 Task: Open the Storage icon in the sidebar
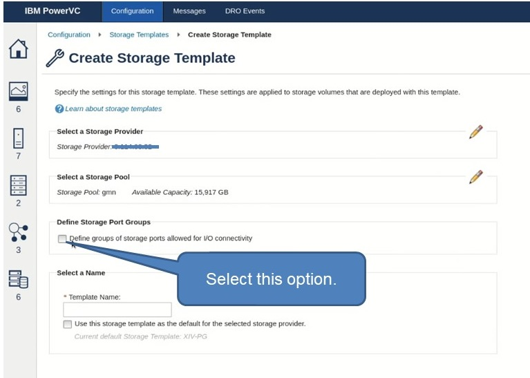pyautogui.click(x=18, y=279)
